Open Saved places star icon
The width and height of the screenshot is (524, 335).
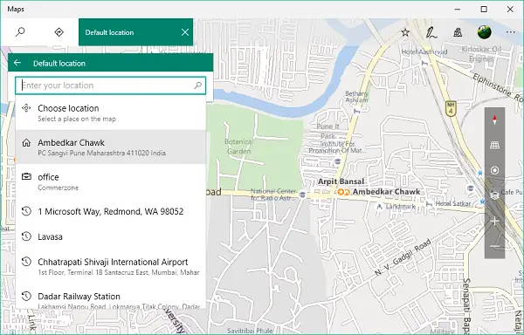tap(405, 32)
